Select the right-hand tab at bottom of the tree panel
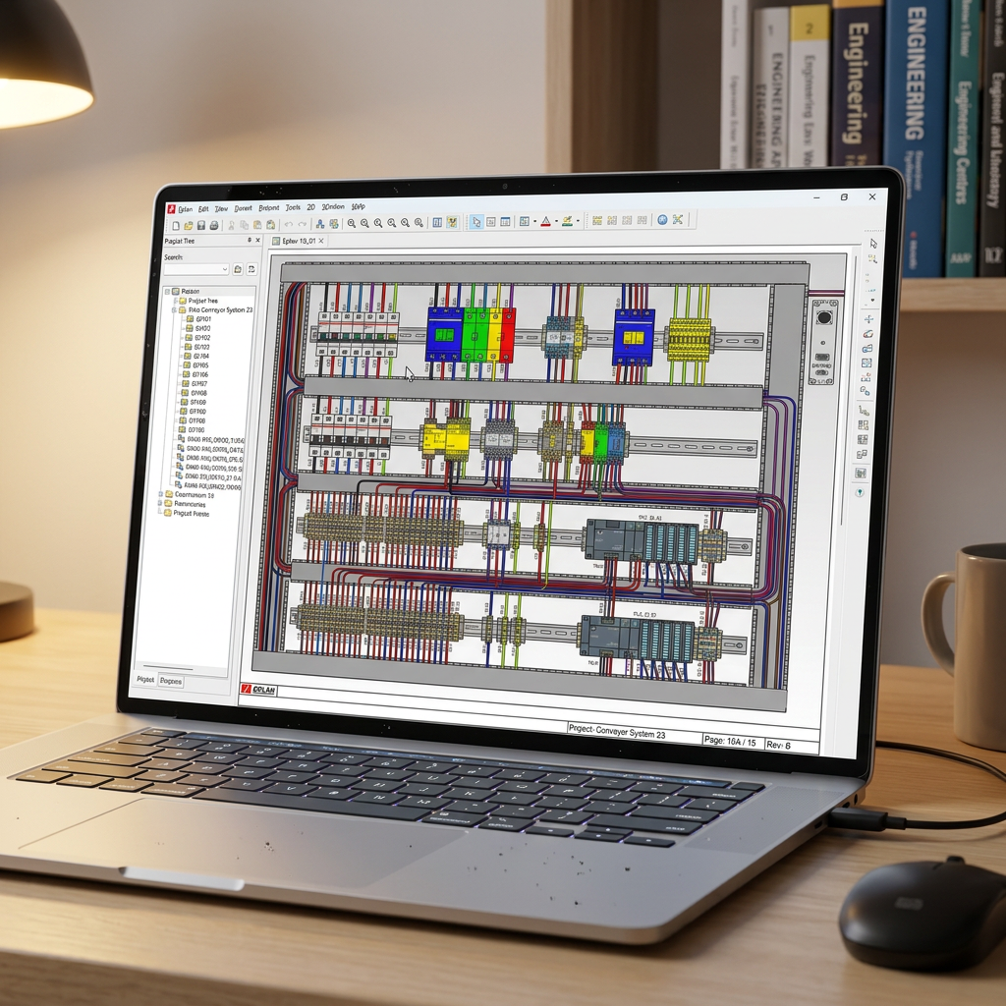 coord(171,681)
